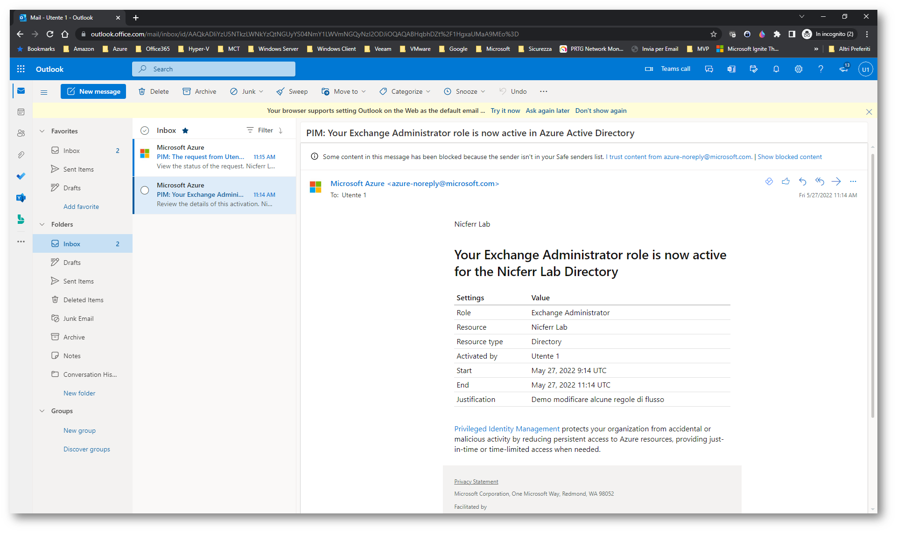Open the To Do checkmark icon

coord(21,176)
